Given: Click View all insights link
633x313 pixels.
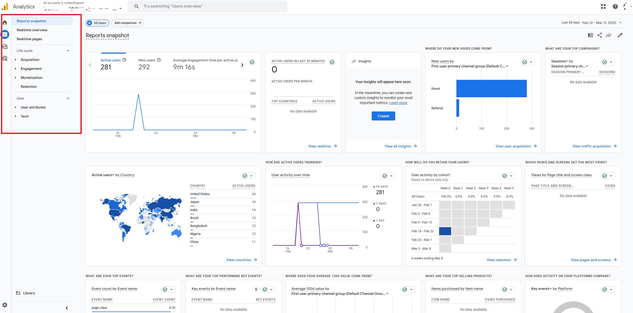Looking at the screenshot, I should coord(401,146).
